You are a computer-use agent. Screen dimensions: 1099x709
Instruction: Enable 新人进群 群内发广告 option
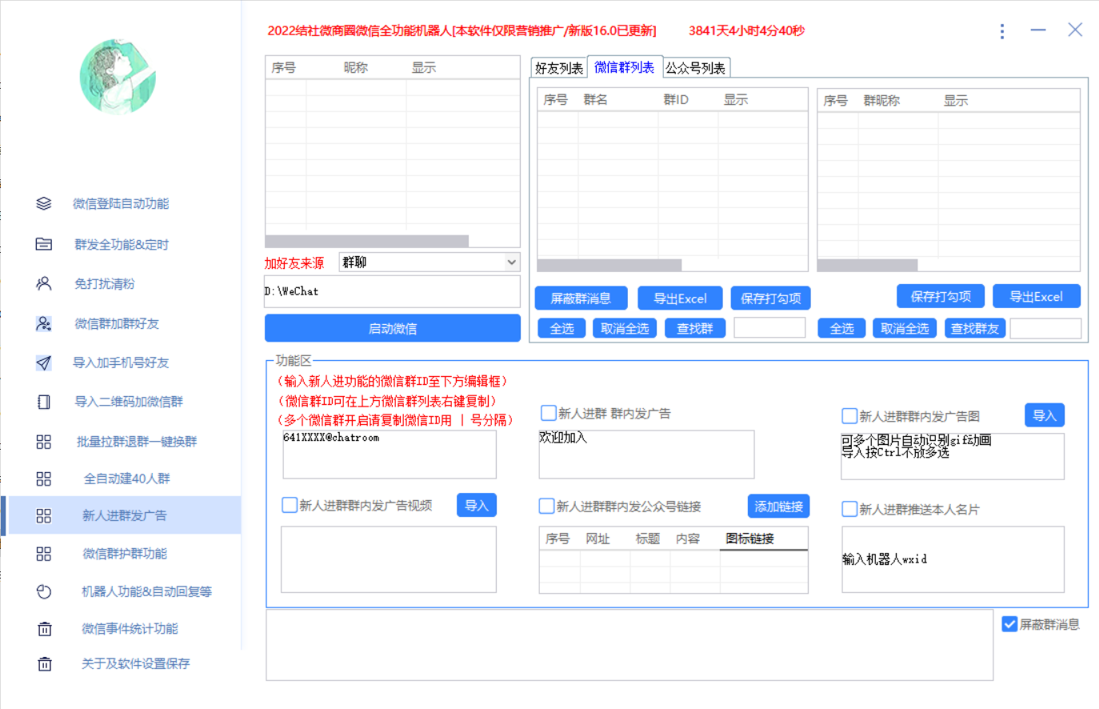pos(547,413)
